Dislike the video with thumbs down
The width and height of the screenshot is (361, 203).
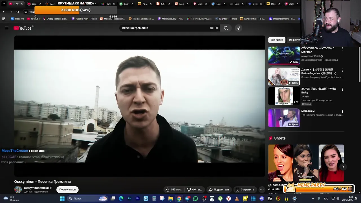coord(194,189)
